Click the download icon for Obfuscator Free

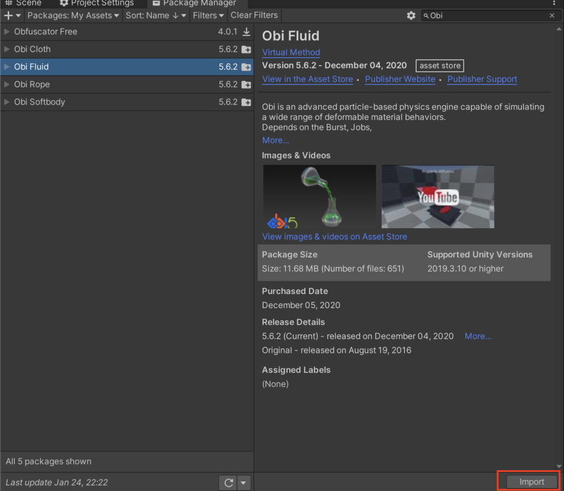pyautogui.click(x=246, y=31)
